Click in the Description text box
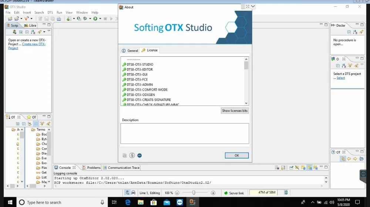This screenshot has width=370, height=207. [185, 133]
